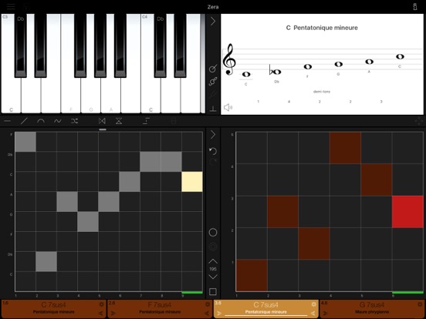Tap the range limit icon in pattern toolbar
This screenshot has width=426, height=319.
pyautogui.click(x=146, y=121)
